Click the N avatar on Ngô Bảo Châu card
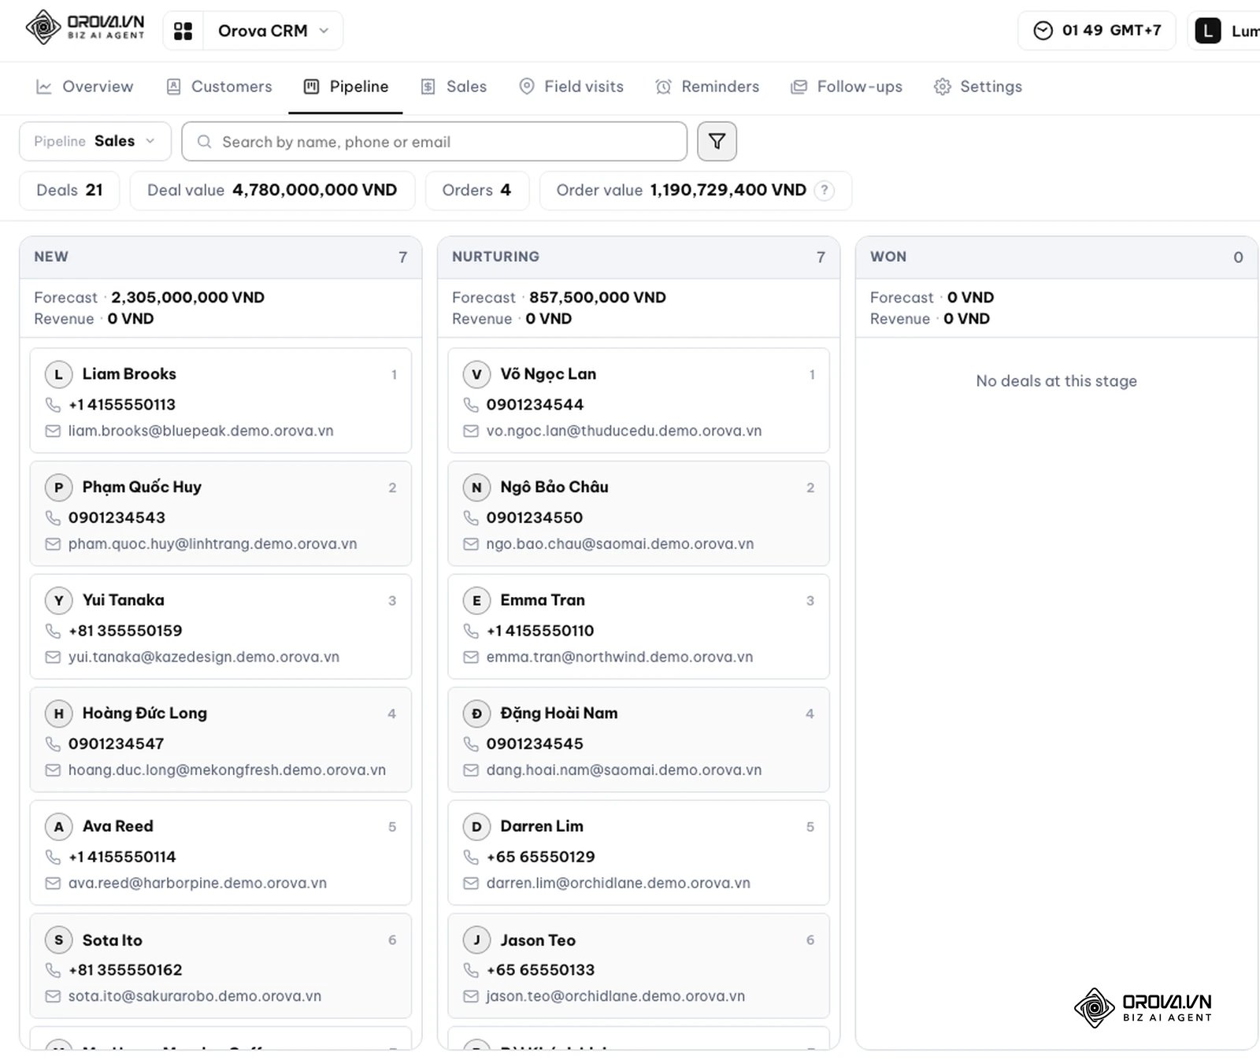This screenshot has width=1260, height=1060. tap(476, 487)
